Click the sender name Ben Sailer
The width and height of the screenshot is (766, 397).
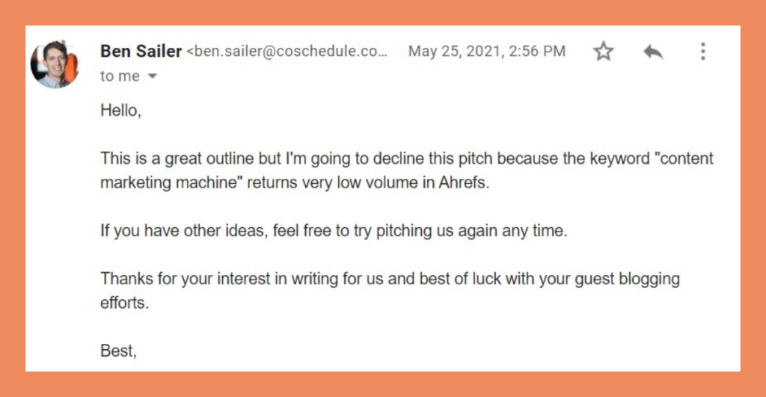[141, 52]
